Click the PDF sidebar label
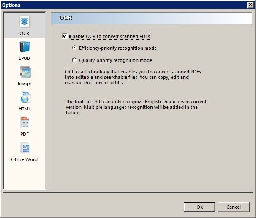The width and height of the screenshot is (256, 218). pyautogui.click(x=25, y=134)
